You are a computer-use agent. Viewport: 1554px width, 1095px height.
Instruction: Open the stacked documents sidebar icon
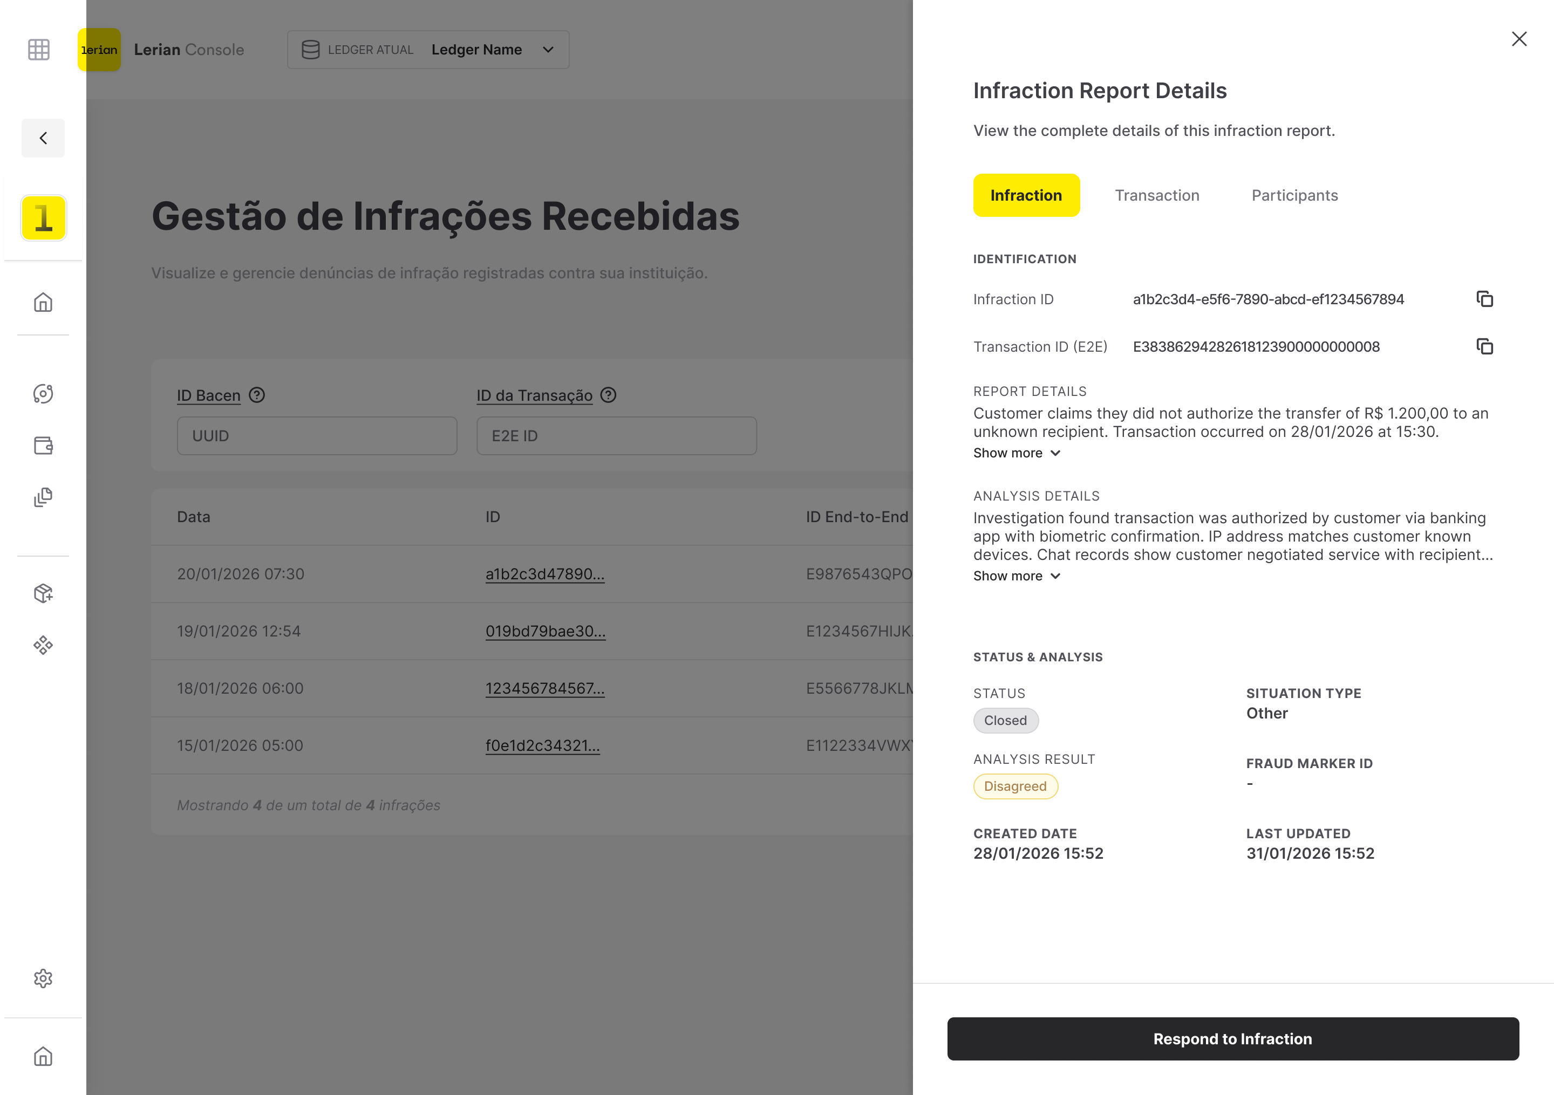click(43, 497)
